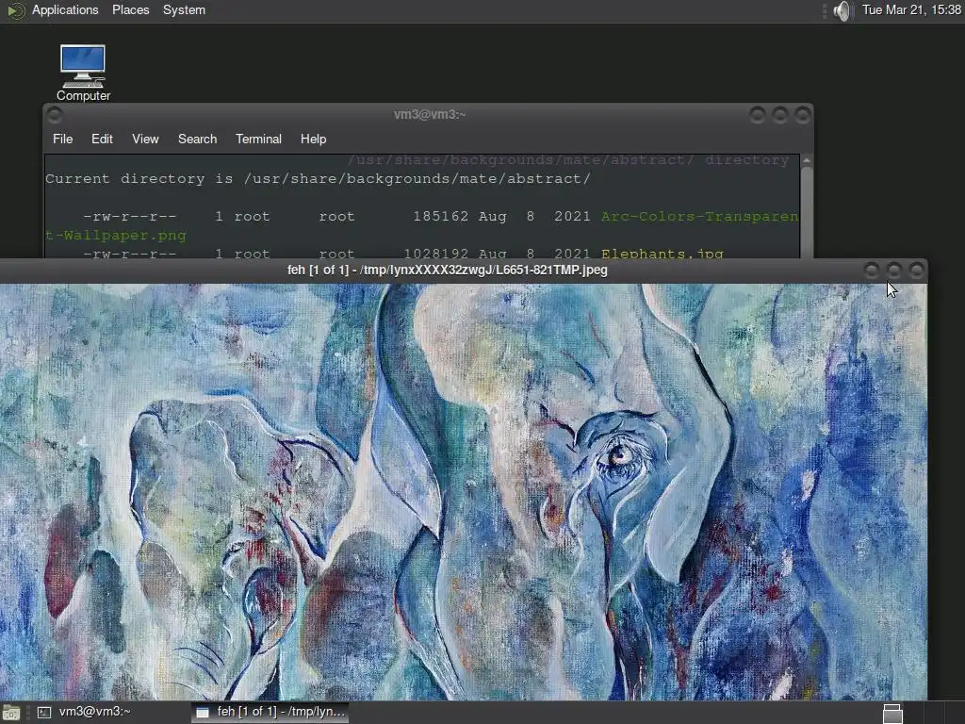Close the terminal window

pos(803,115)
